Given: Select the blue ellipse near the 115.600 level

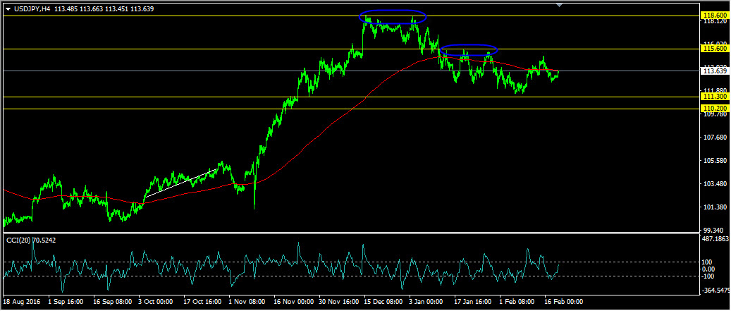Looking at the screenshot, I should (x=469, y=50).
